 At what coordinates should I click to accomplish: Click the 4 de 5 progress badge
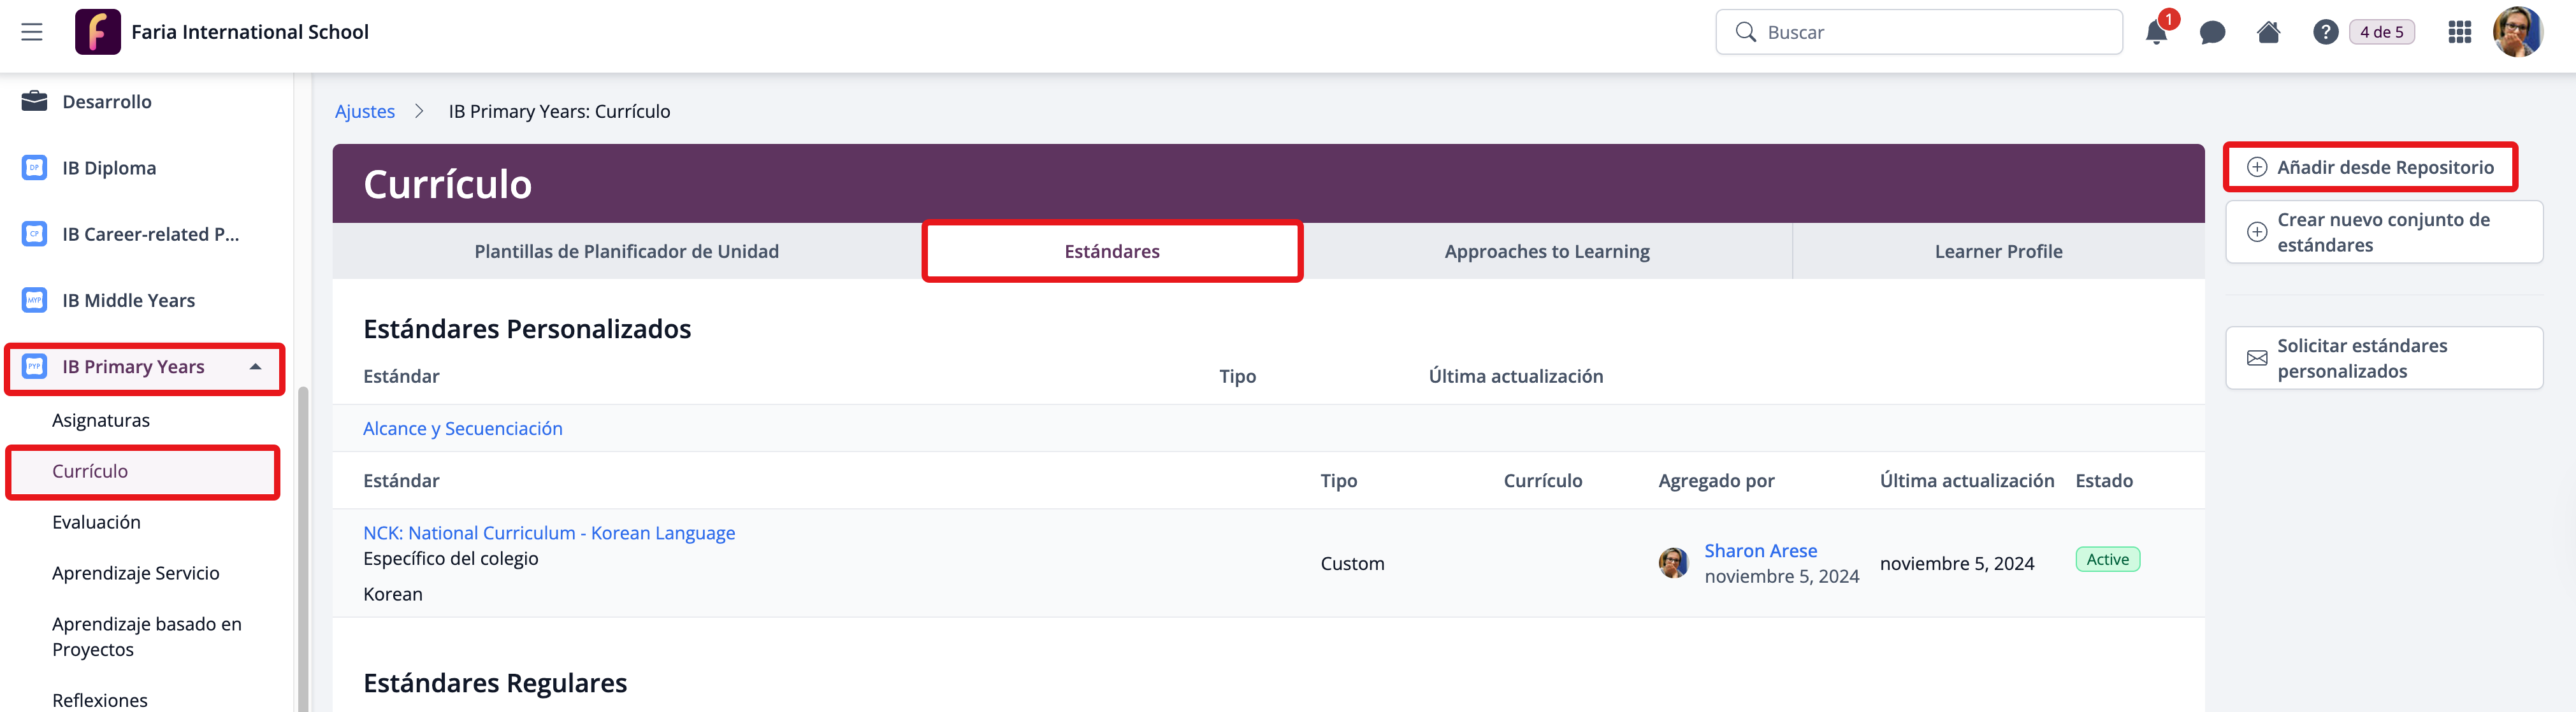[2381, 33]
